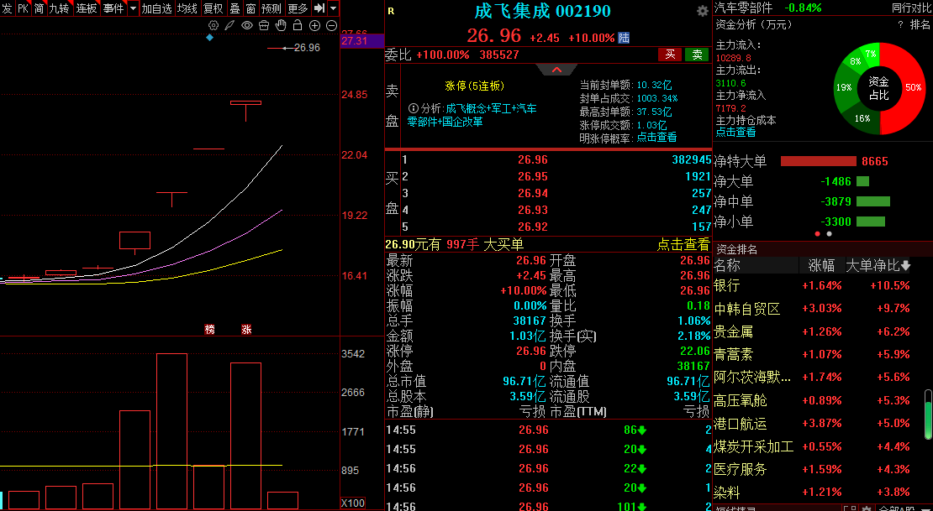Viewport: 933px width, 511px height.
Task: Open the 复权 adjustment menu
Action: point(213,8)
